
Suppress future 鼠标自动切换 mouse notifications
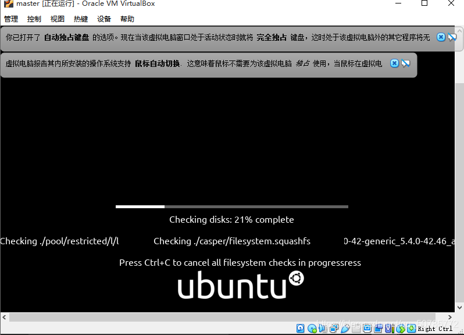406,63
